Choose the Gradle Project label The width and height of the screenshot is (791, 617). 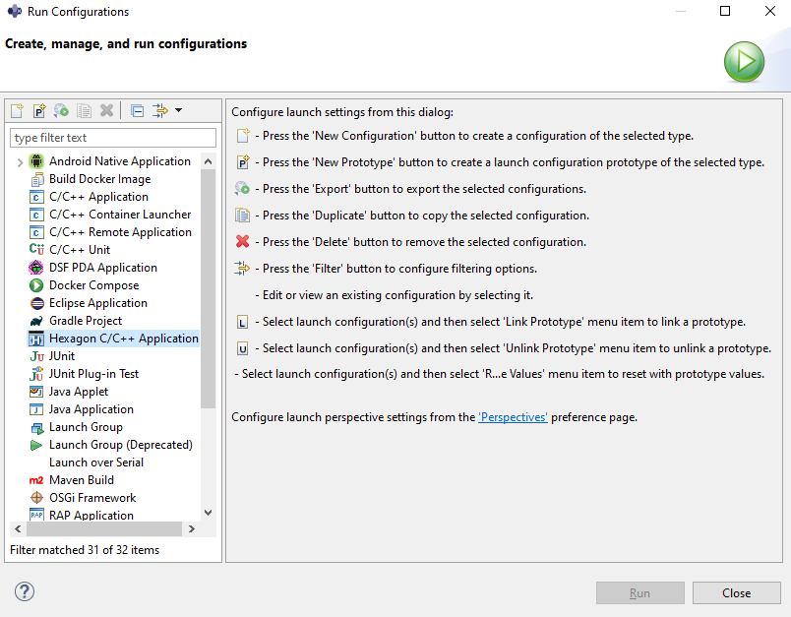click(86, 321)
